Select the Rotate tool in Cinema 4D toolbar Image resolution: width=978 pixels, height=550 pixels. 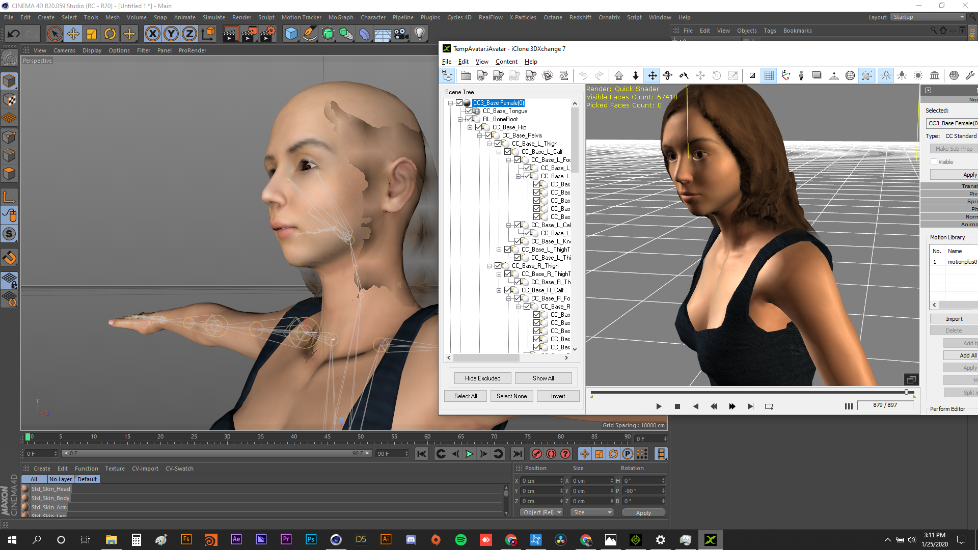pos(110,34)
